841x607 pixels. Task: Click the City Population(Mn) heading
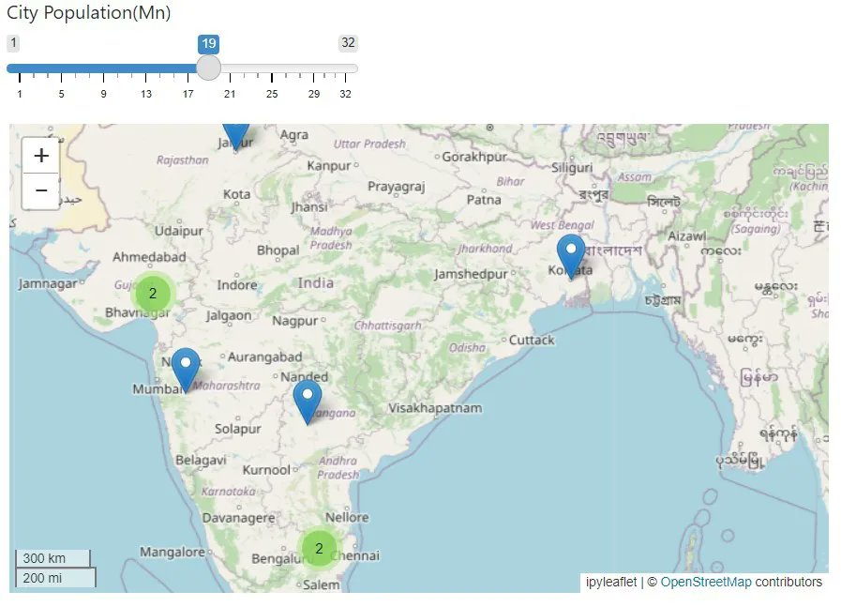click(88, 13)
